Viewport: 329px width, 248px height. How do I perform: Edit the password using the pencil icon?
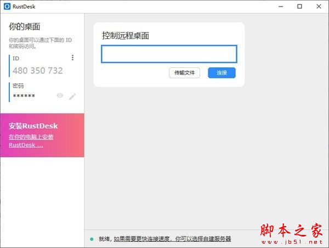tap(72, 96)
